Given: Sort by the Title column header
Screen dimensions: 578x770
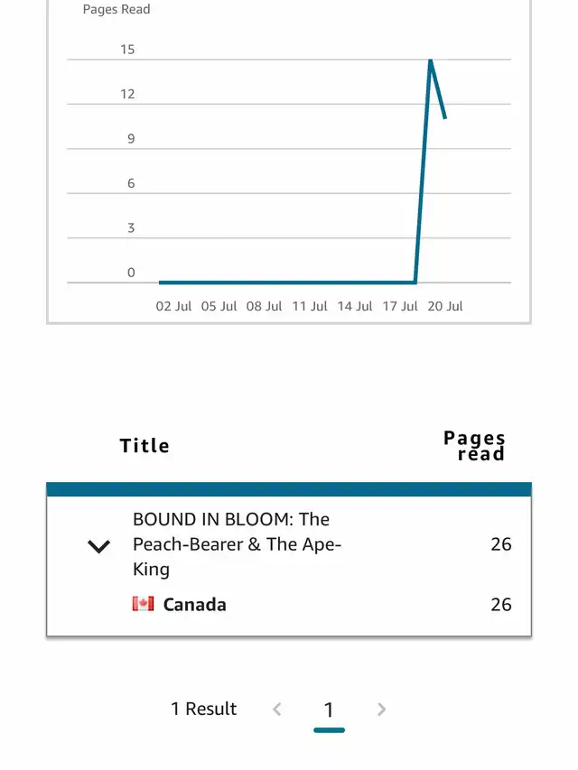Looking at the screenshot, I should pyautogui.click(x=144, y=445).
